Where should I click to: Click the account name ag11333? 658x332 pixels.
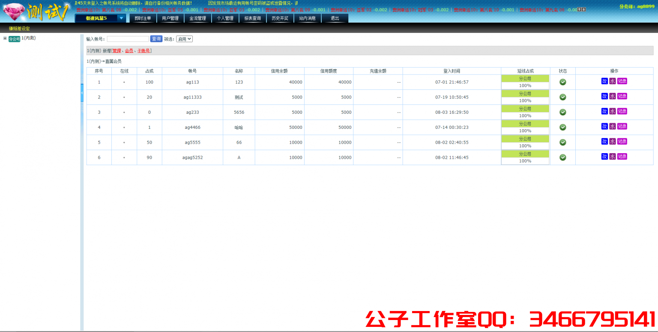[x=192, y=97]
